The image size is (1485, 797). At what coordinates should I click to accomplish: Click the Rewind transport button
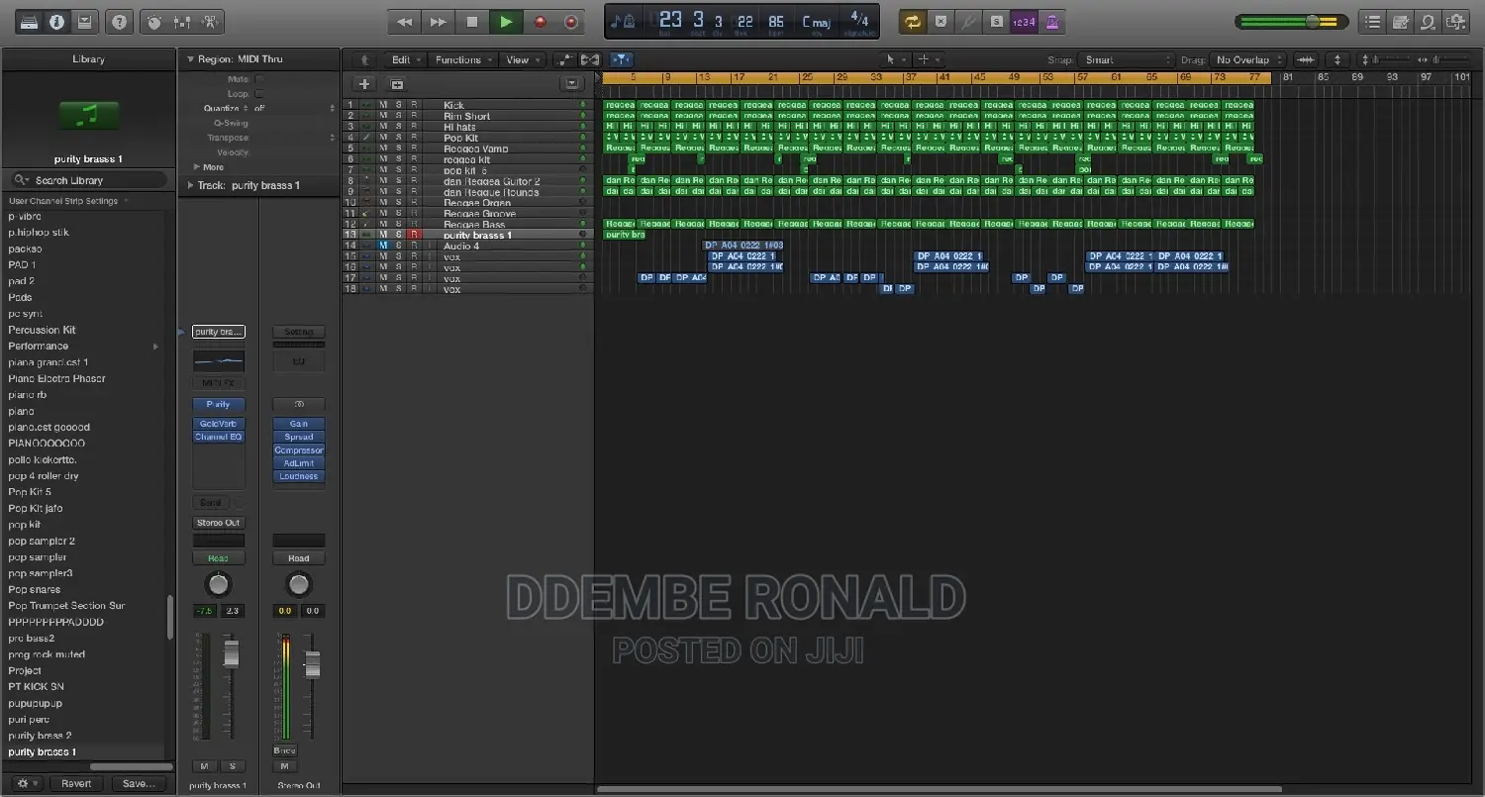[404, 21]
